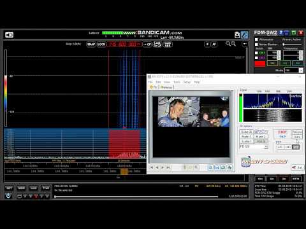Go to last image in RX-SSTV
This screenshot has width=306, height=229.
(168, 167)
